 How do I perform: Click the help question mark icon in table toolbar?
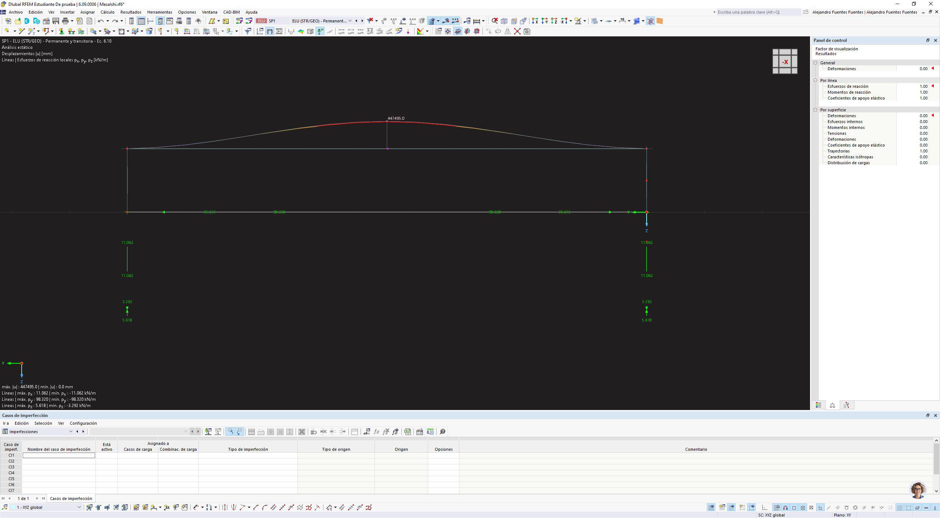click(x=442, y=432)
